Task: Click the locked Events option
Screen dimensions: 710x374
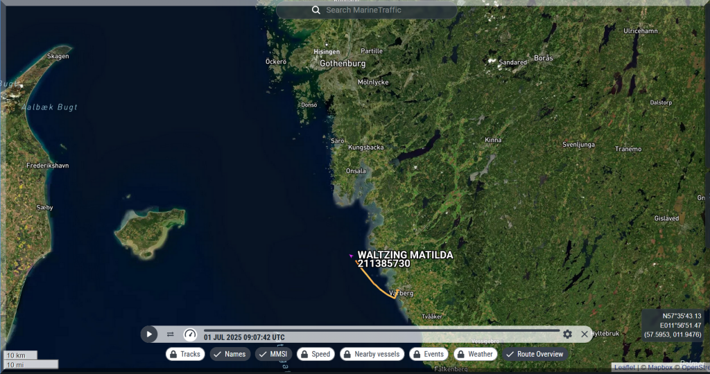Action: coord(428,354)
